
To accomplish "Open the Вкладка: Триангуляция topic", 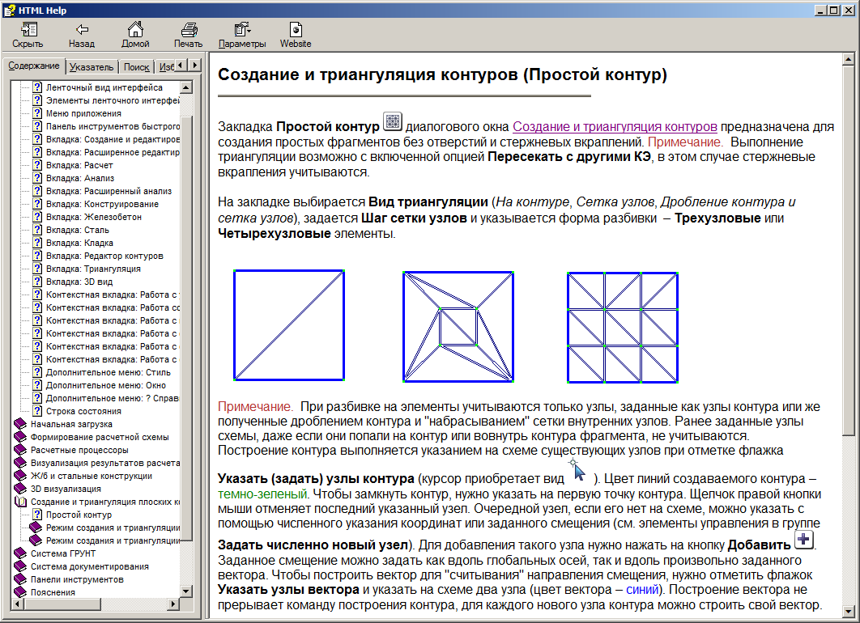I will (x=93, y=269).
